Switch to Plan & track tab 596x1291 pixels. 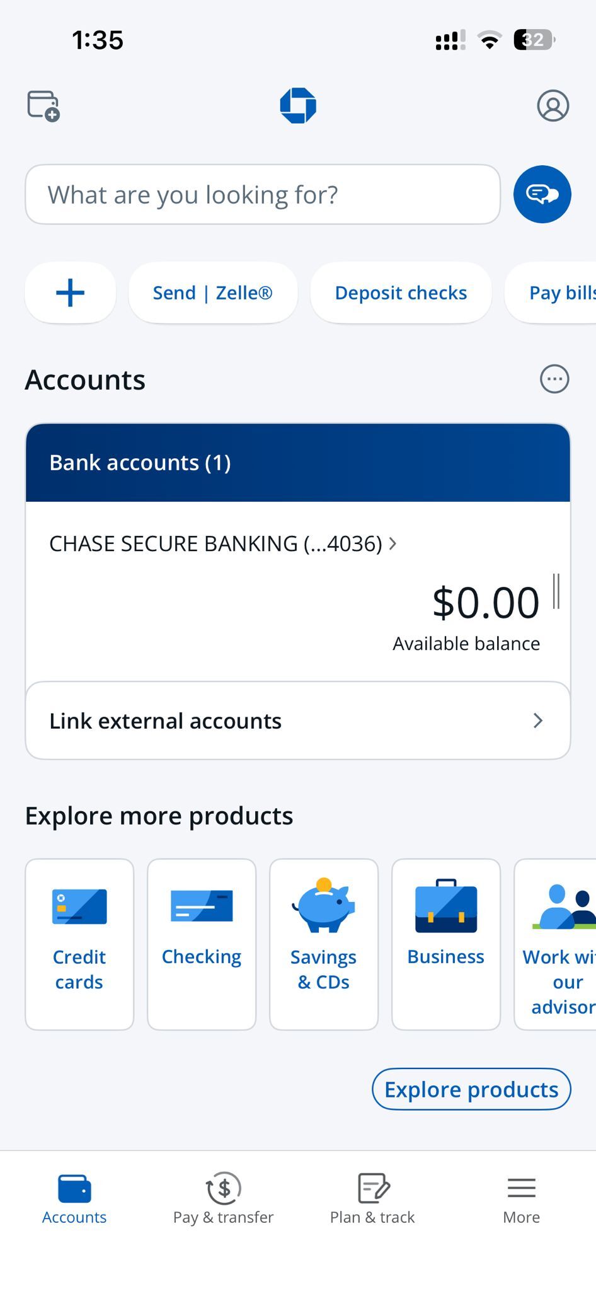(372, 1198)
